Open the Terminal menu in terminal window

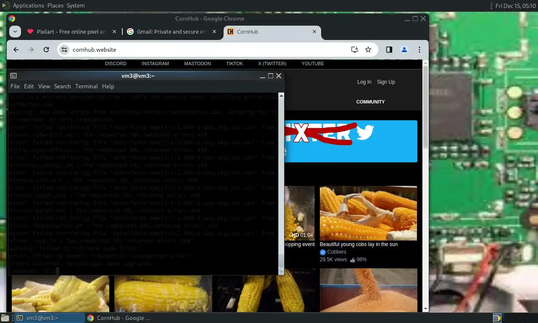[x=87, y=86]
